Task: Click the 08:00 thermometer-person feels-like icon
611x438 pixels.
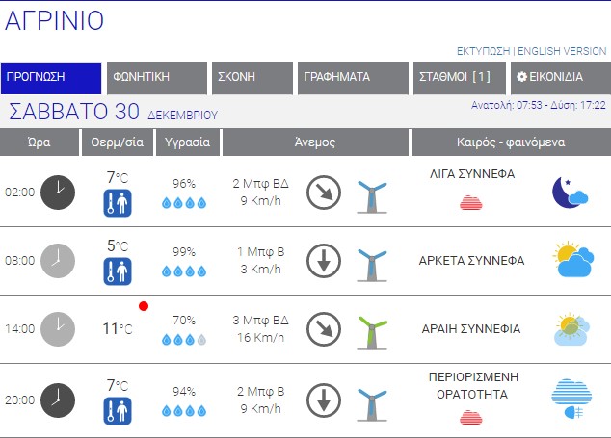Action: 117,271
